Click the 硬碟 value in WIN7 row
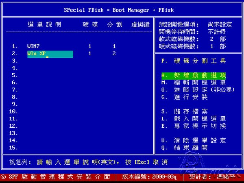Viewport: 244px width, 183px height. tap(90, 46)
